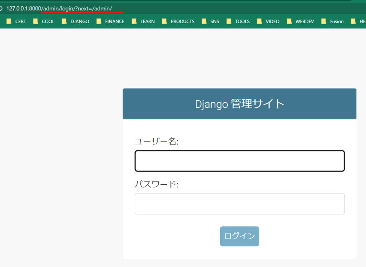Open the WEBDEV bookmark folder
Image resolution: width=366 pixels, height=267 pixels.
pyautogui.click(x=300, y=21)
